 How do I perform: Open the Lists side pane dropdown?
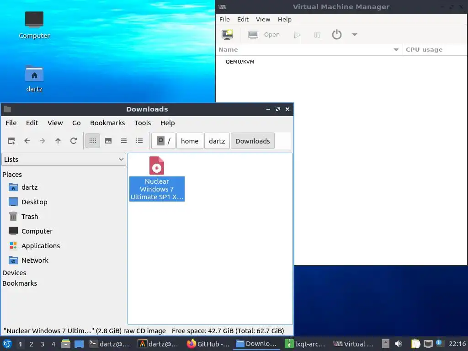click(64, 160)
